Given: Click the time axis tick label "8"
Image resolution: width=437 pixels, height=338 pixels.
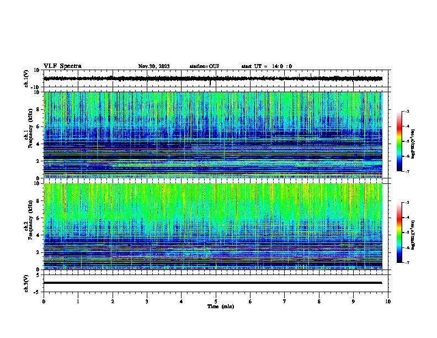Looking at the screenshot, I should 319,302.
